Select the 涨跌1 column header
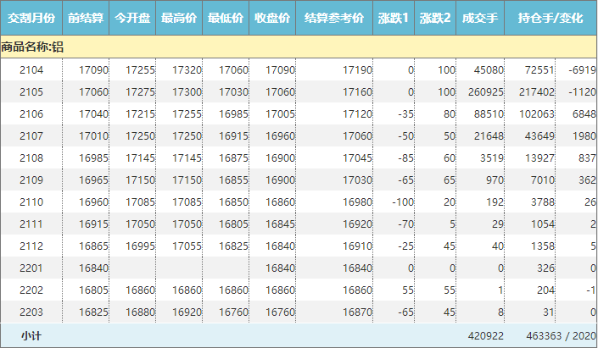Viewport: 598px width, 348px height. pyautogui.click(x=394, y=18)
